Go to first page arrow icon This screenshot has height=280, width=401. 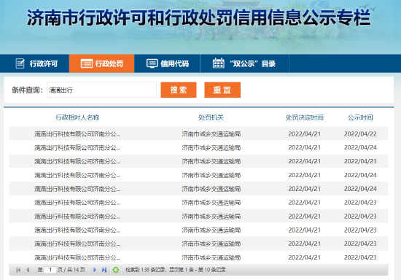18,270
